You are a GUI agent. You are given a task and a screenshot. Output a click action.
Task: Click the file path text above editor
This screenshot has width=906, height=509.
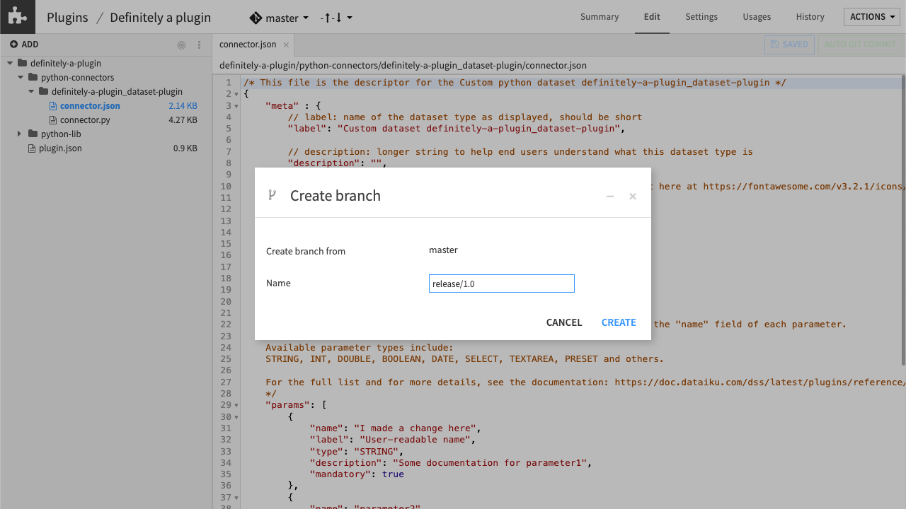[403, 65]
